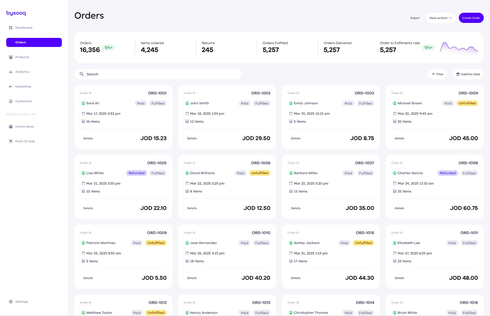Image resolution: width=490 pixels, height=316 pixels.
Task: Click the Refunded badge for Charles Garcia
Action: coord(448,173)
